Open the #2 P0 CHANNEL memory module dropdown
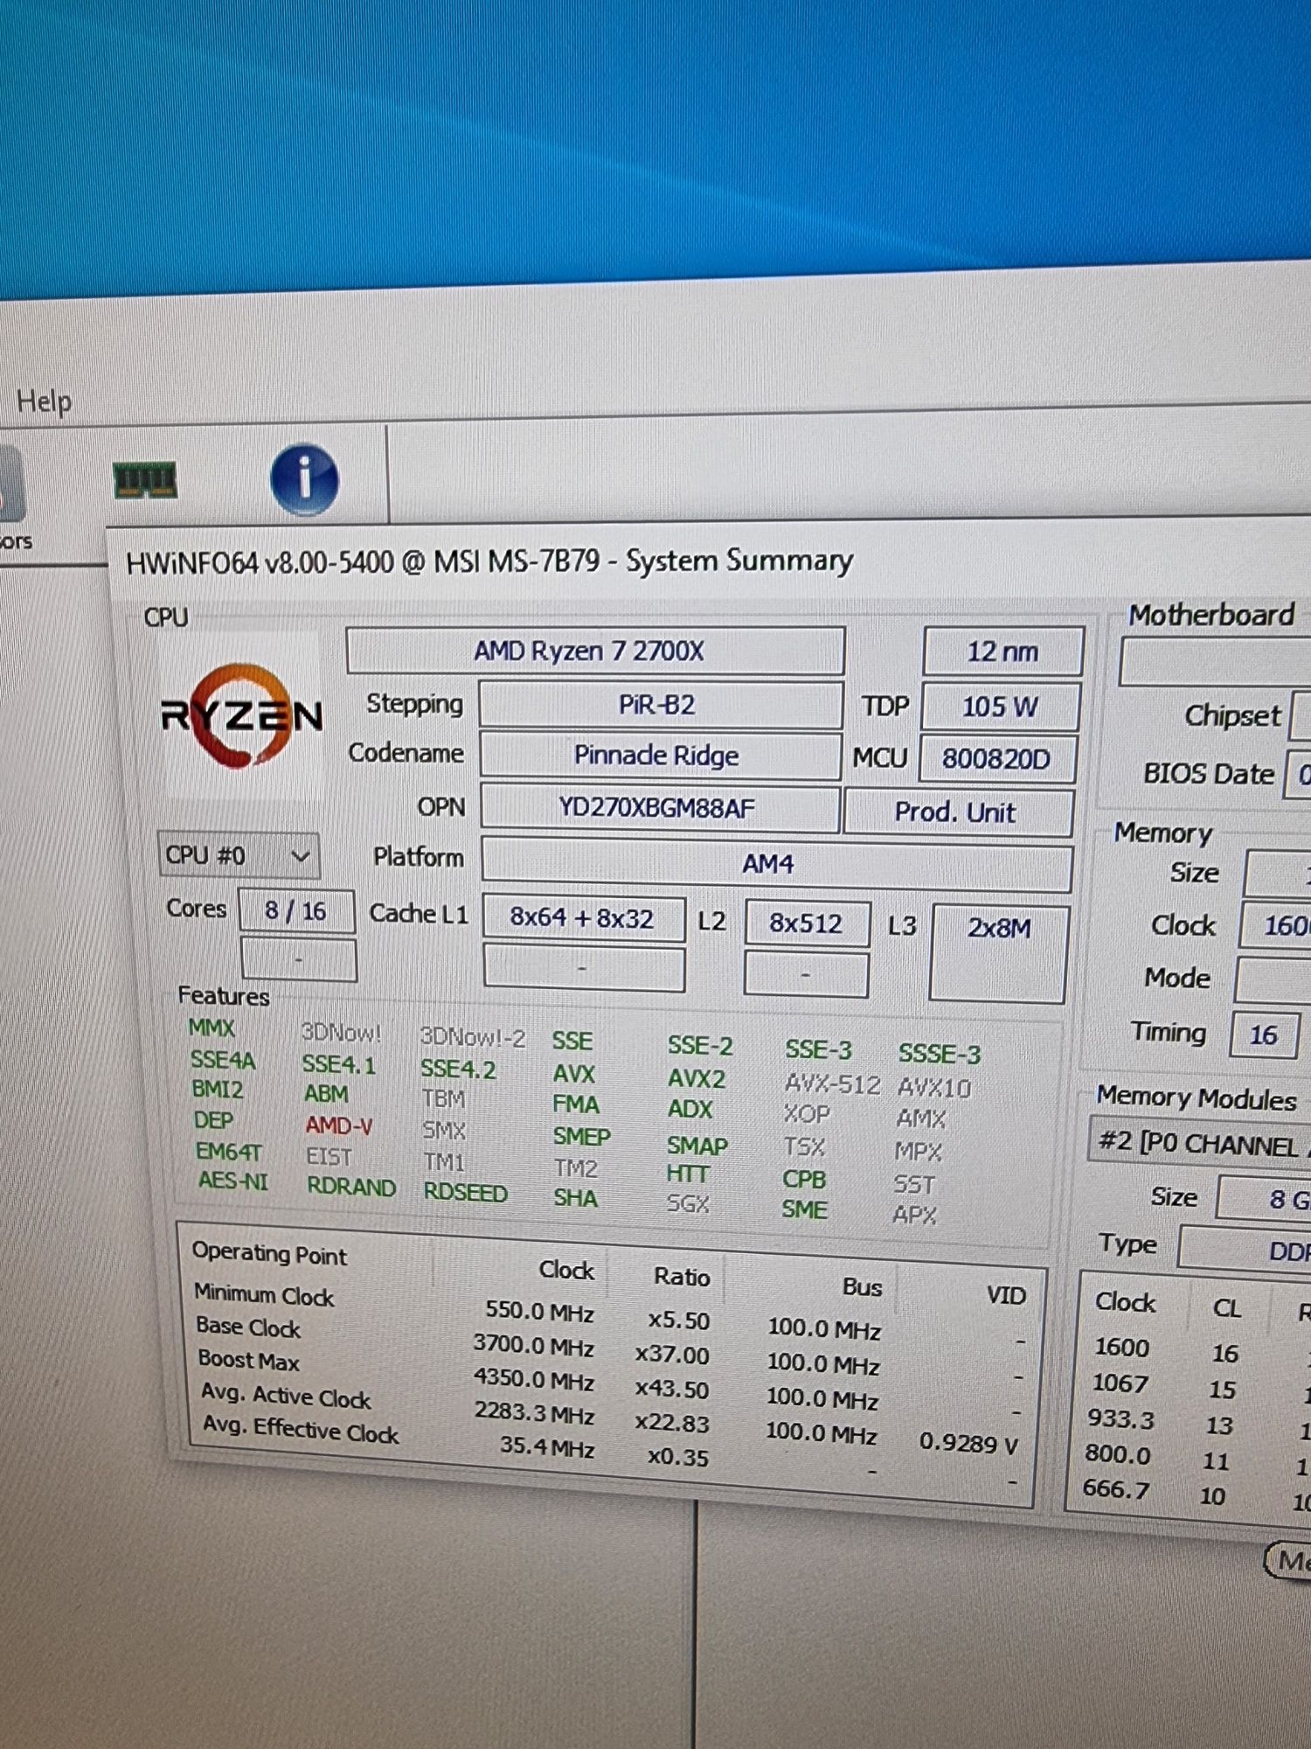 [x=1199, y=1143]
